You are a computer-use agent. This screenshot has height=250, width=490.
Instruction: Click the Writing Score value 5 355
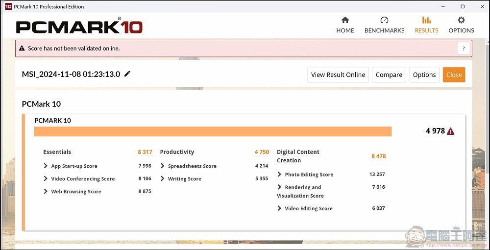262,178
